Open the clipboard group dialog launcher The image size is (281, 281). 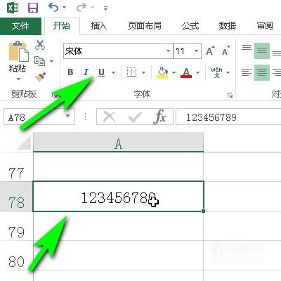coord(54,95)
